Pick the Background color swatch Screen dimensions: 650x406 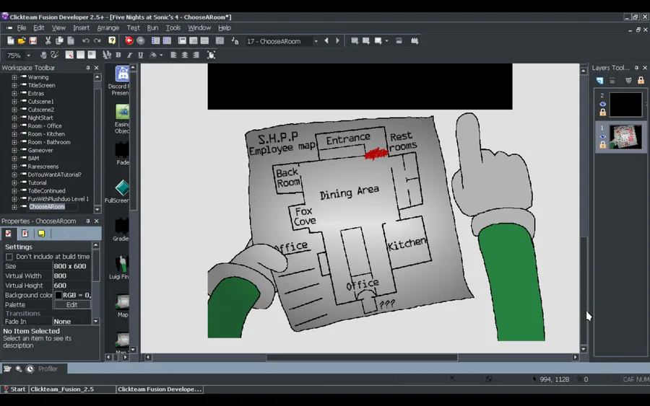click(58, 295)
